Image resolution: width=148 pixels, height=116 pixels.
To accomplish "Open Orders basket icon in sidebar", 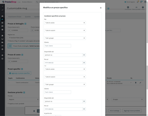I will tap(2, 16).
